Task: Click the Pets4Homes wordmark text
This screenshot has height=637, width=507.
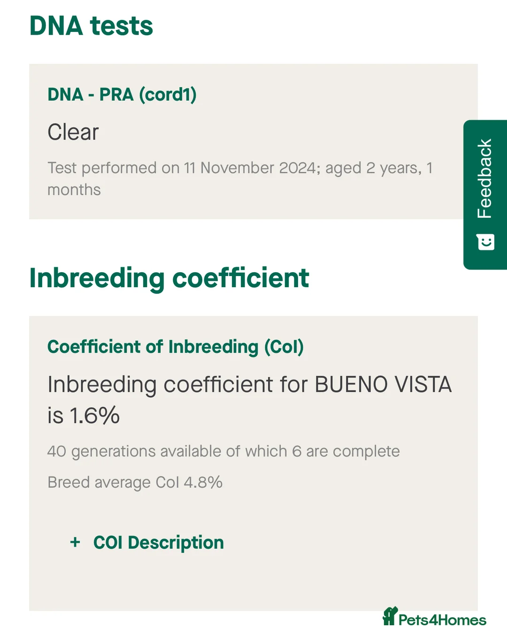Action: click(x=442, y=620)
